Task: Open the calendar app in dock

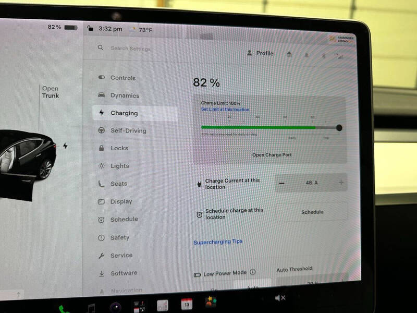Action: (x=187, y=304)
